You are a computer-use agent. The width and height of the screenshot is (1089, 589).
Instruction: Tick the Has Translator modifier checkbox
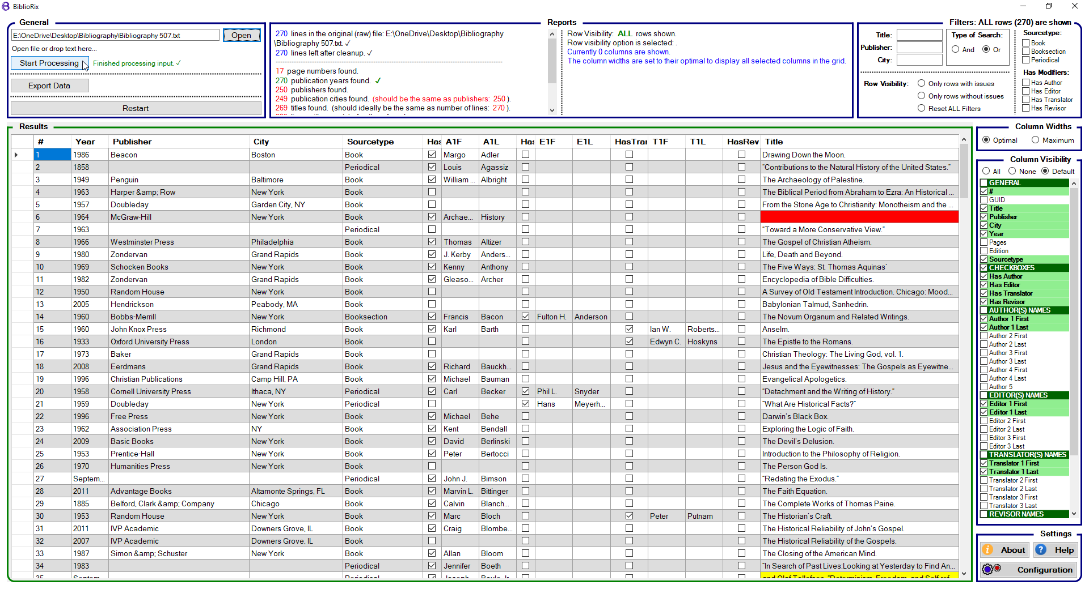point(1026,100)
